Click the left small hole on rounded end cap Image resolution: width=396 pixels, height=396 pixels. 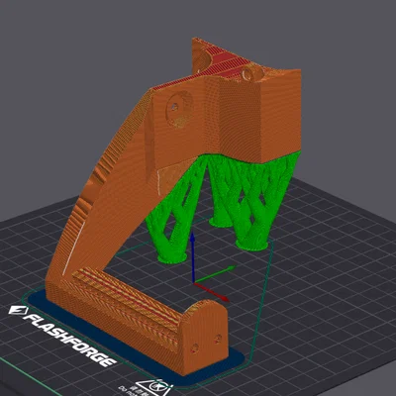click(x=195, y=347)
